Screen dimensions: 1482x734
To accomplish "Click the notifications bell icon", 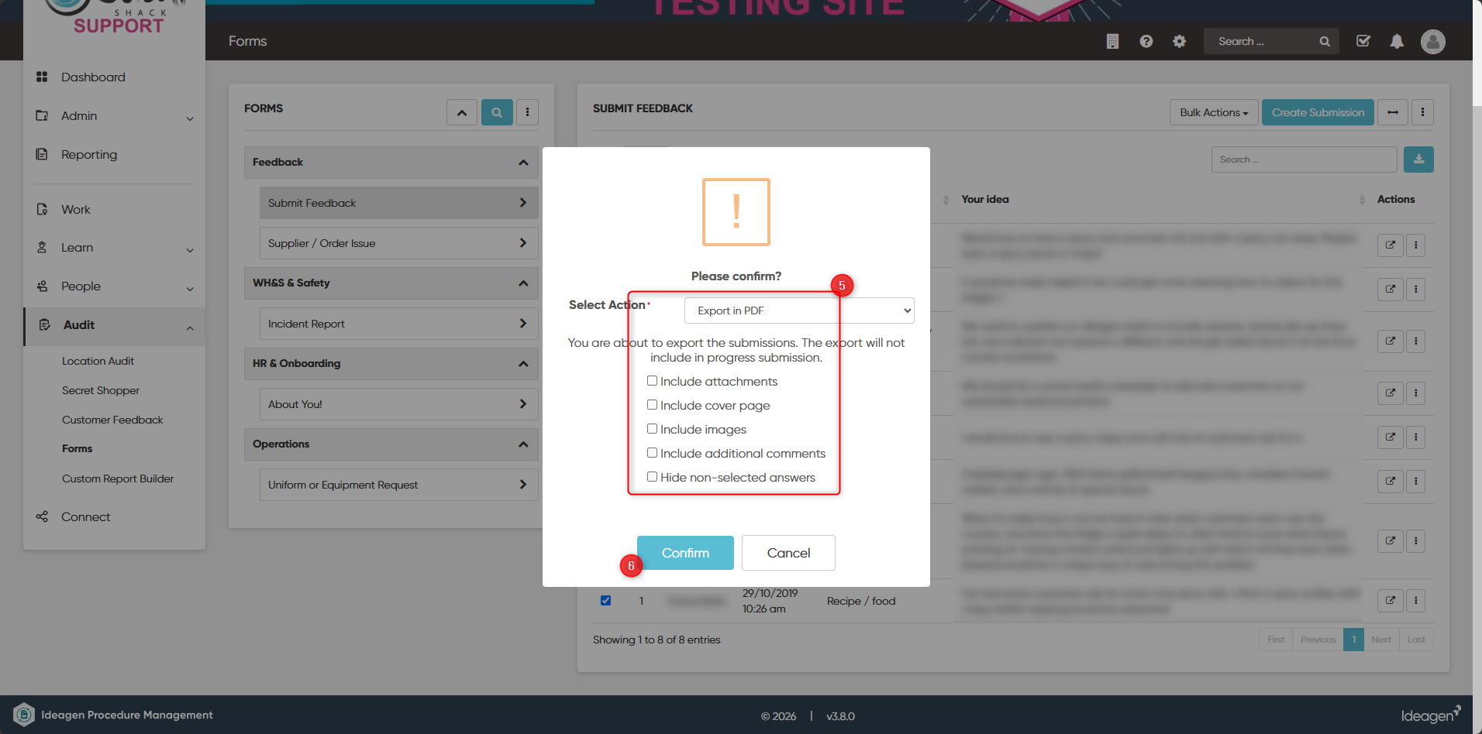I will tap(1397, 42).
